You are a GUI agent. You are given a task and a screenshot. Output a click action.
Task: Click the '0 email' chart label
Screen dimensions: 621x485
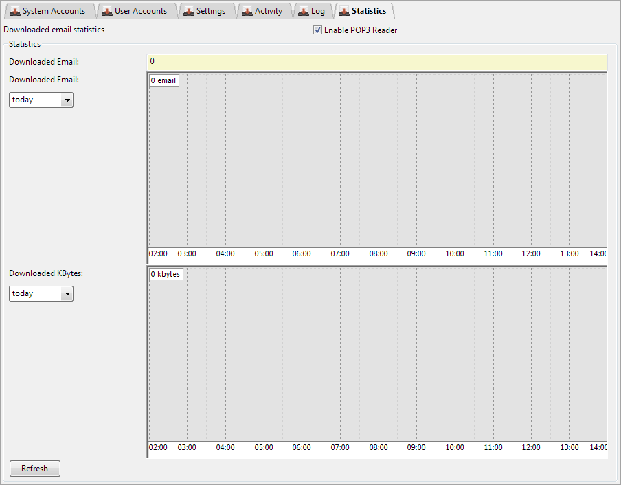[x=163, y=80]
